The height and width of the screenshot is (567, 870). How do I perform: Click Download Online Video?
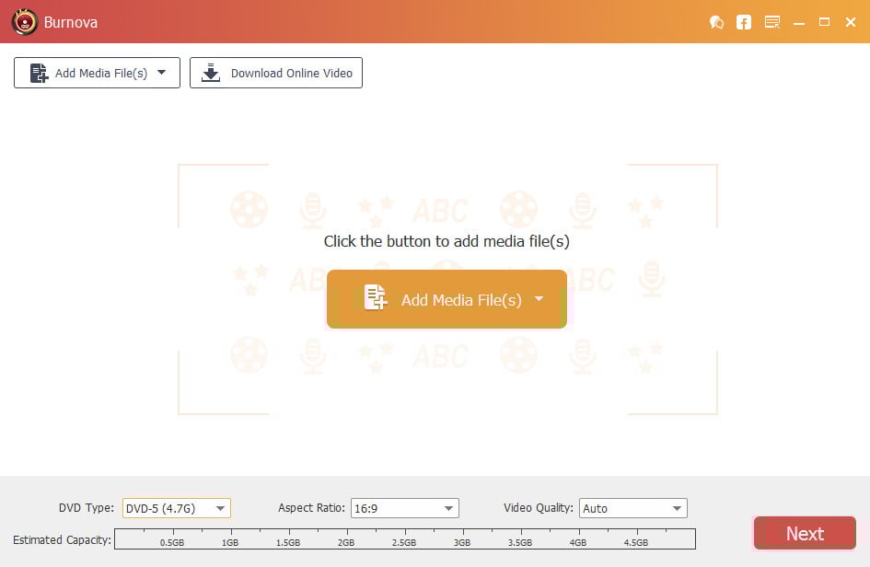pyautogui.click(x=275, y=72)
